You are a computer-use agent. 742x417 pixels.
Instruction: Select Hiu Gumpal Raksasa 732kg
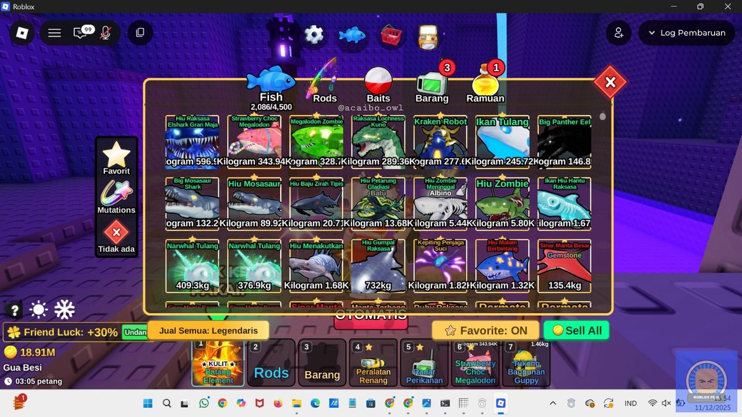tap(378, 266)
